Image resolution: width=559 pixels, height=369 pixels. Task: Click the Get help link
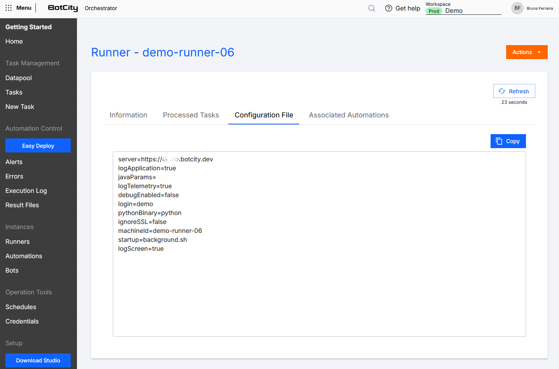click(x=408, y=8)
